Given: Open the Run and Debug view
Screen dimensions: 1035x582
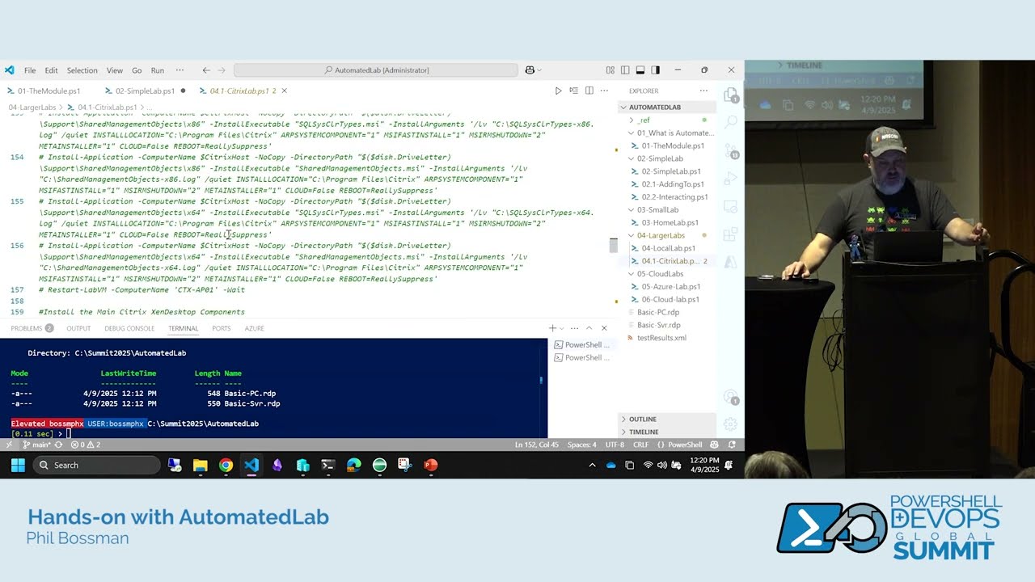Looking at the screenshot, I should [731, 179].
